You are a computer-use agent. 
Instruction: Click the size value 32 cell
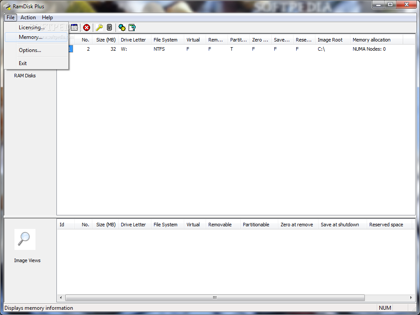click(x=113, y=49)
